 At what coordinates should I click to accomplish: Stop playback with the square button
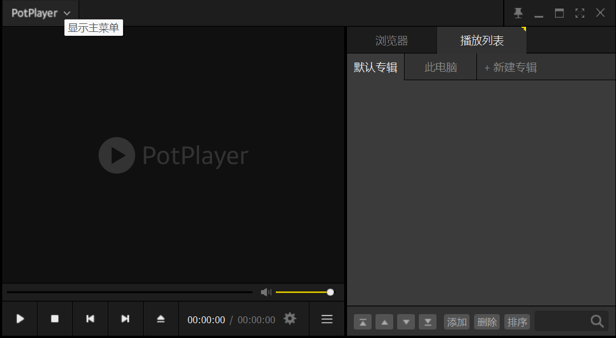tap(55, 319)
